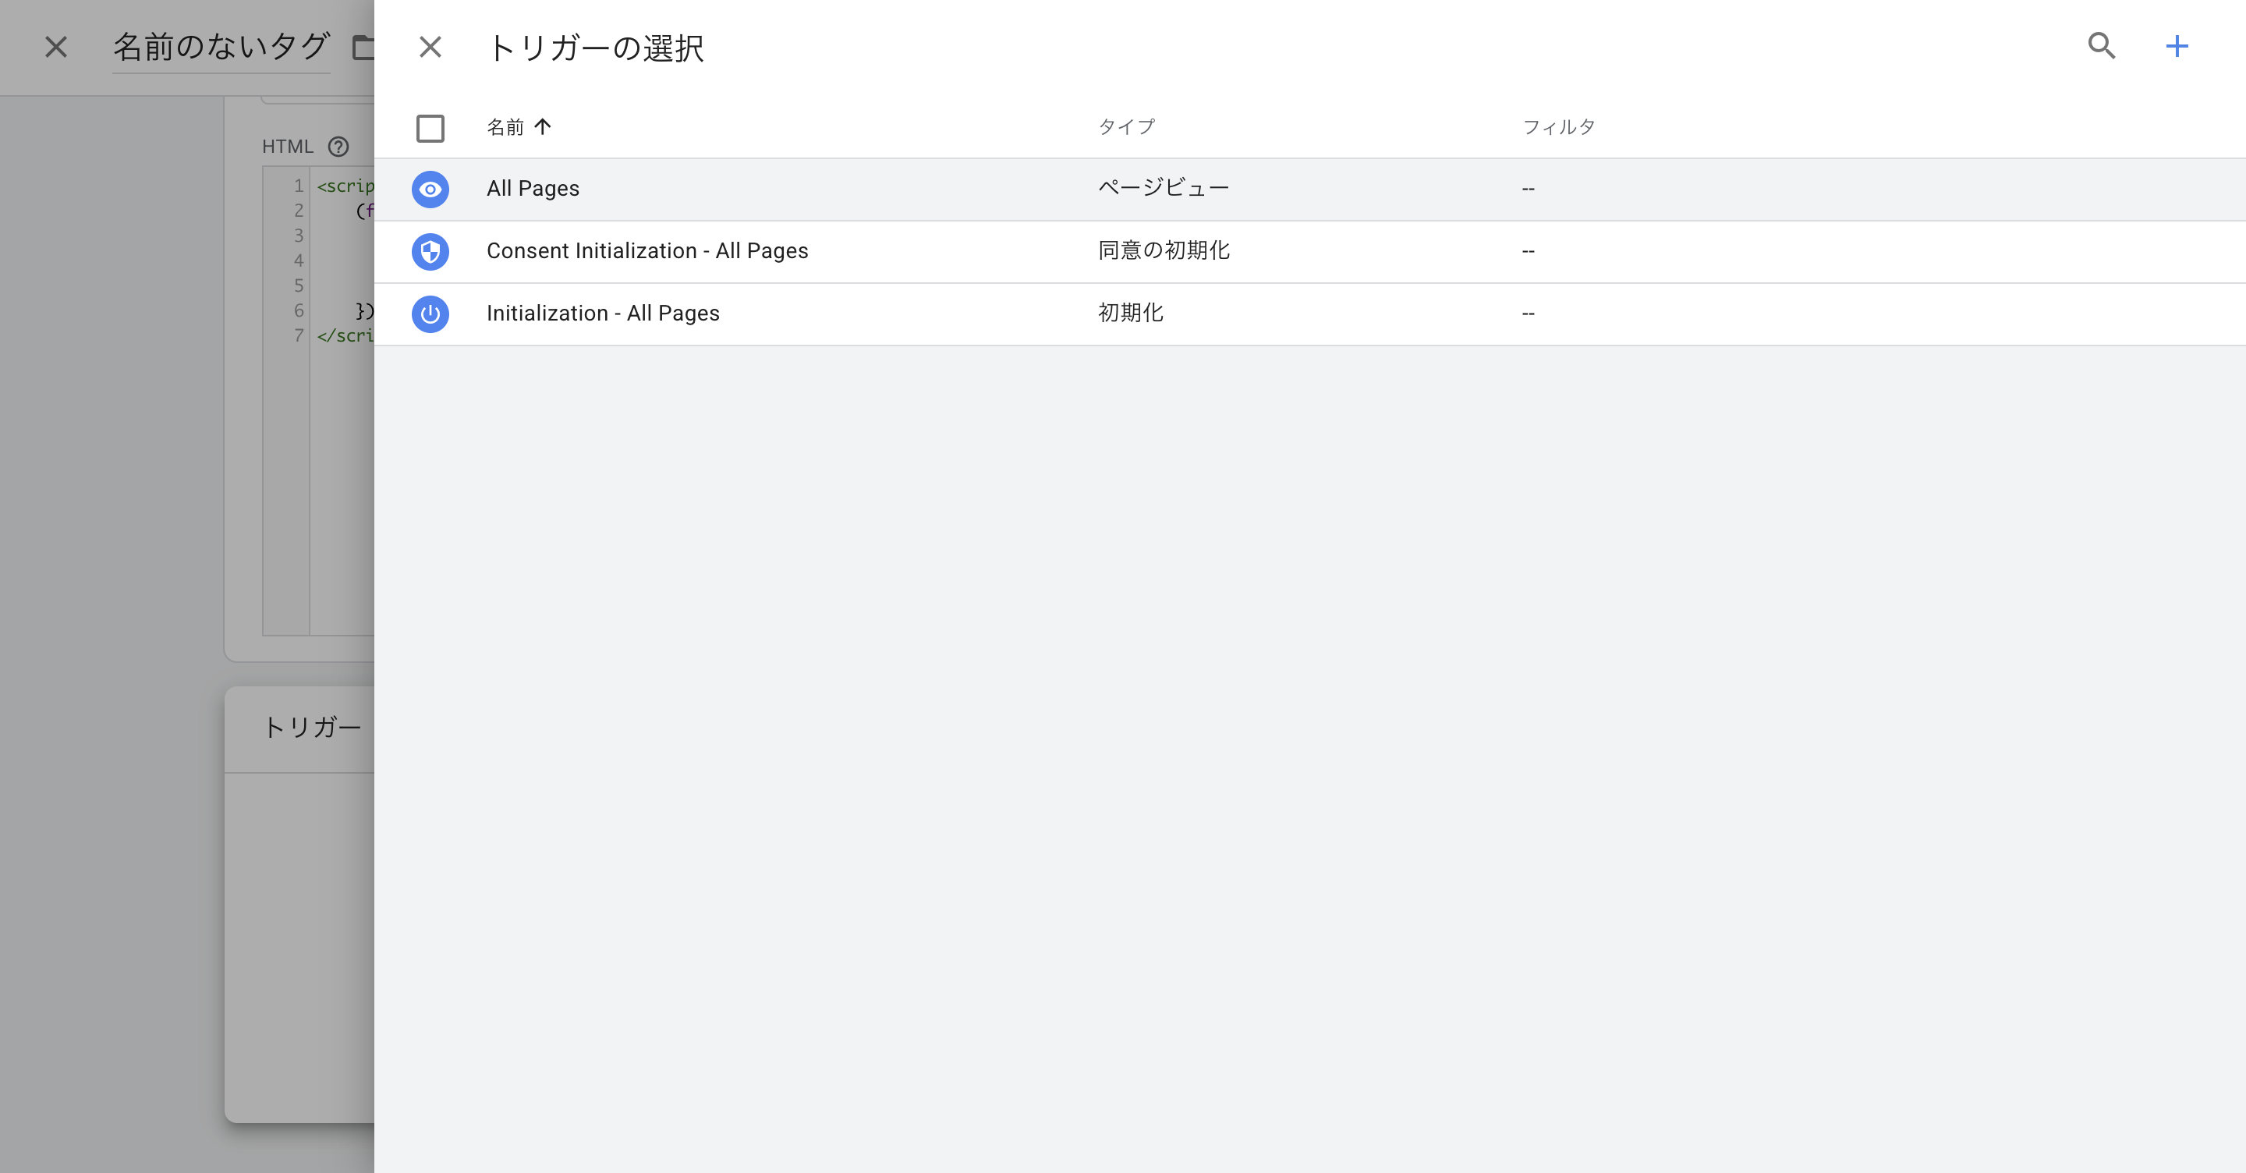
Task: Select the Consent Initialization shield icon
Action: [430, 252]
